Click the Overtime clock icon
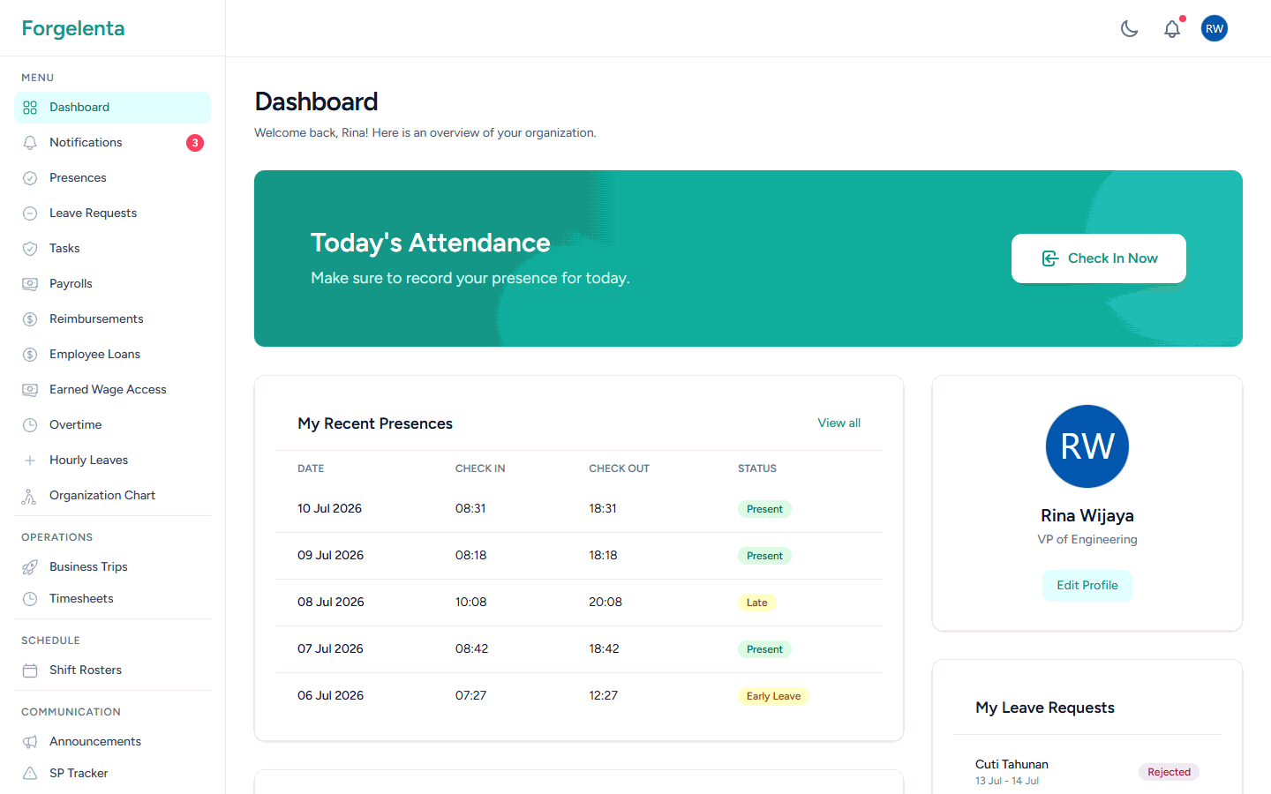 [x=30, y=425]
